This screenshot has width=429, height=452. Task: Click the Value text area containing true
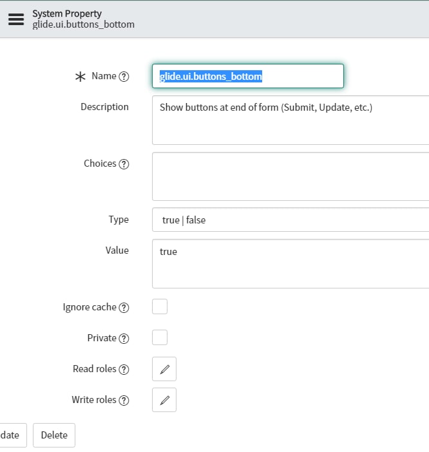[x=291, y=263]
